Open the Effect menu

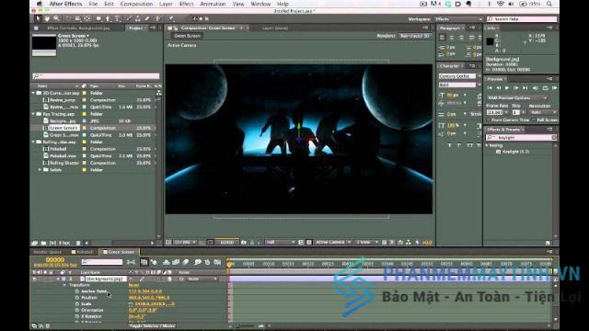click(x=186, y=4)
